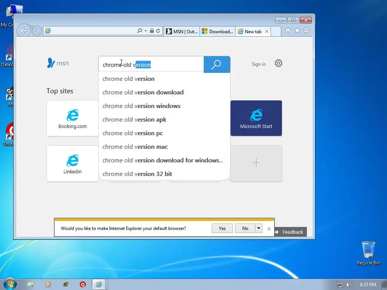Choose suggestion 'chrome old version pc'
387x290 pixels.
[164, 133]
